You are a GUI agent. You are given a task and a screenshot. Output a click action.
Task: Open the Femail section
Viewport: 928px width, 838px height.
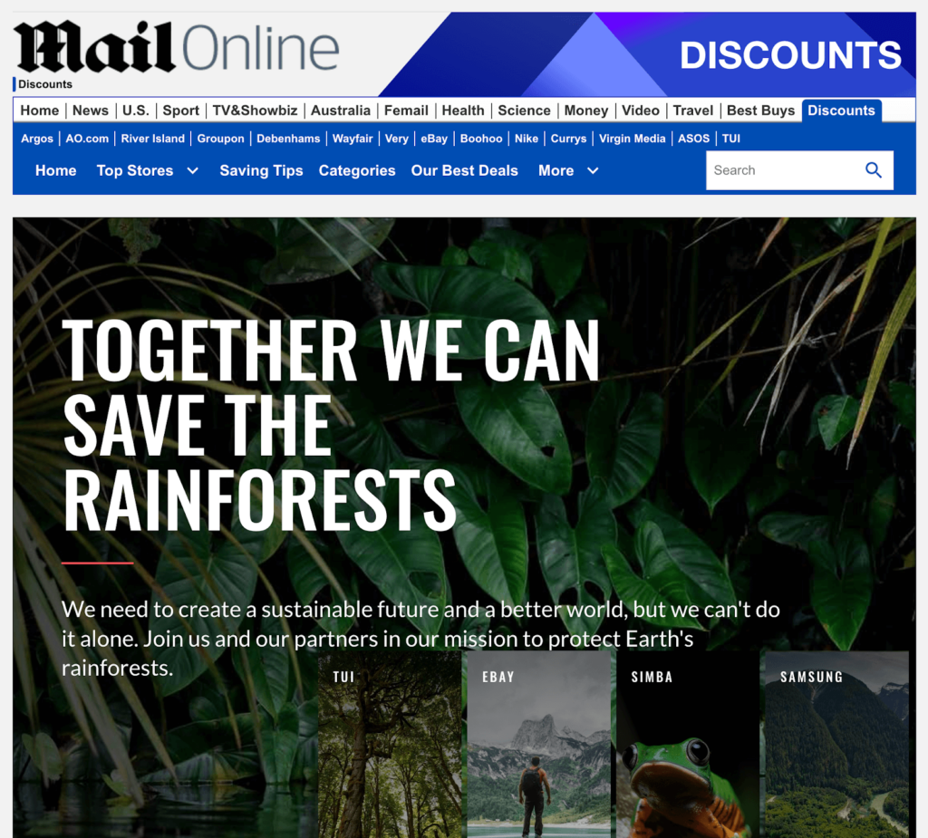tap(406, 111)
